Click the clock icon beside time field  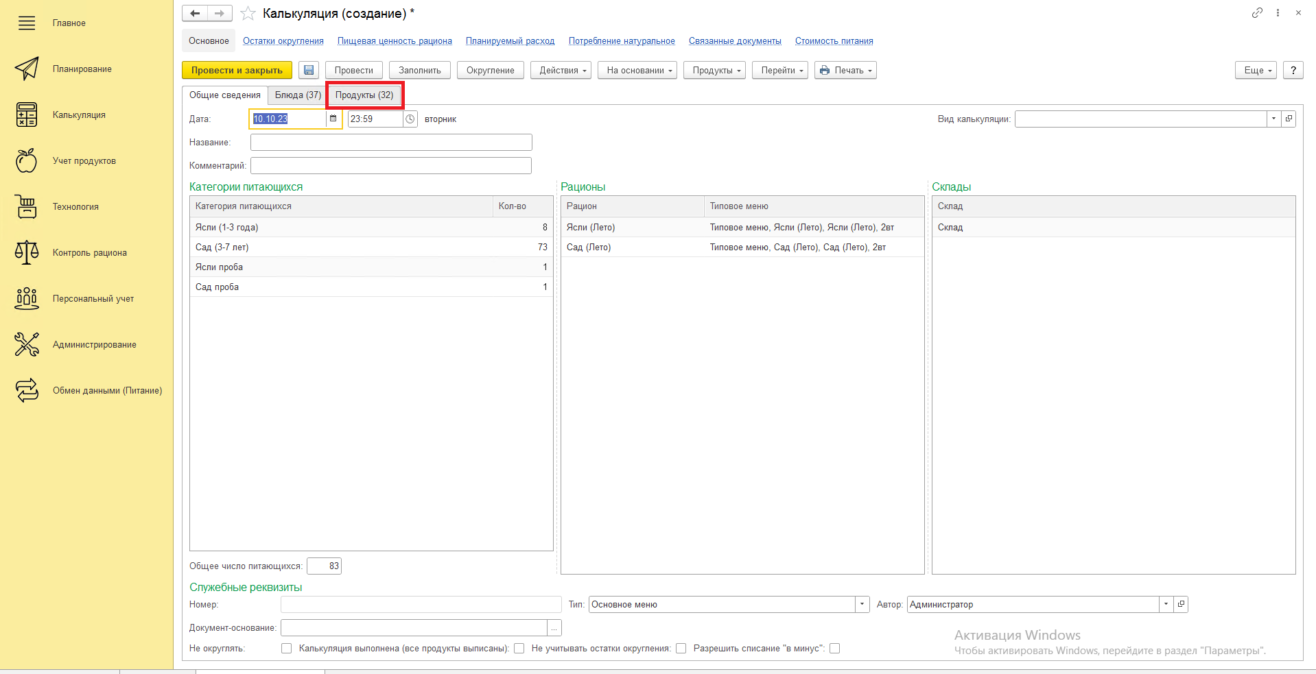[x=410, y=119]
